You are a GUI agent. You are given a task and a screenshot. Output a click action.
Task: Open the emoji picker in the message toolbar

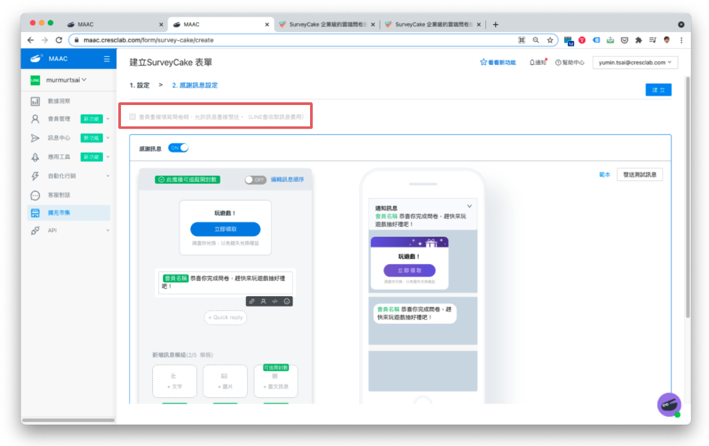[287, 302]
